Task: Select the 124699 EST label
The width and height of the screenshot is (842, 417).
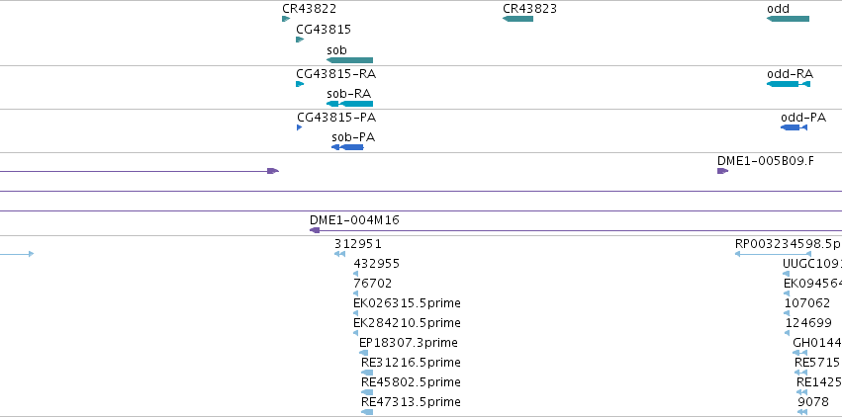Action: tap(807, 323)
